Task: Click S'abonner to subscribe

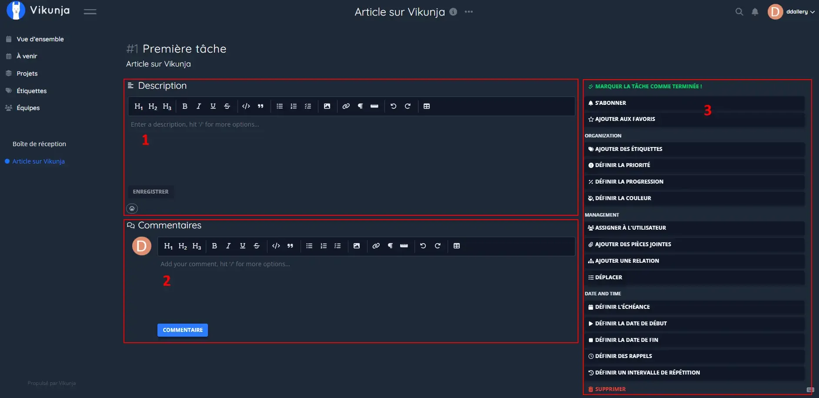Action: [695, 103]
